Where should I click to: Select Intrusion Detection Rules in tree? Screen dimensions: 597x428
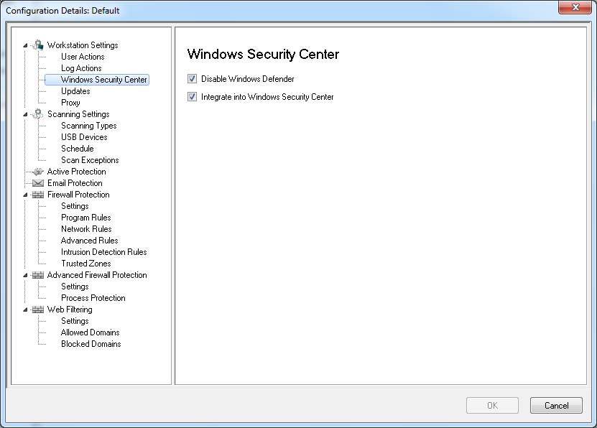pyautogui.click(x=103, y=252)
